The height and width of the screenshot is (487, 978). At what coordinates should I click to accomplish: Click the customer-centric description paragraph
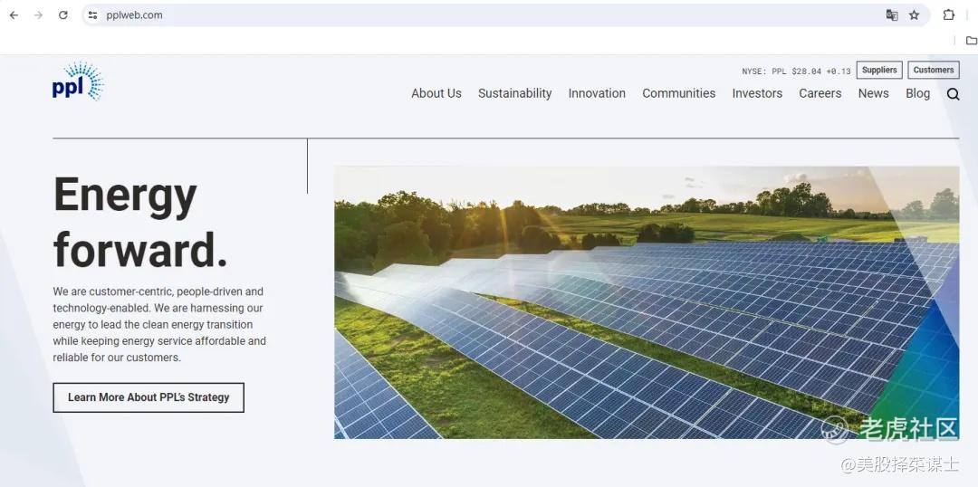pos(159,324)
